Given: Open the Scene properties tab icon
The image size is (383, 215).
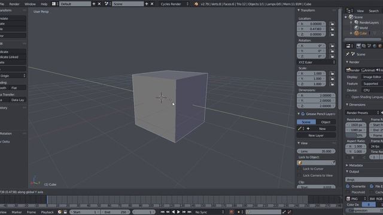Looking at the screenshot, I should [369, 46].
